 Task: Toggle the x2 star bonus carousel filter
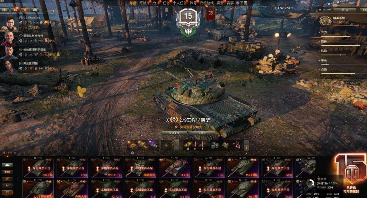pos(7,172)
